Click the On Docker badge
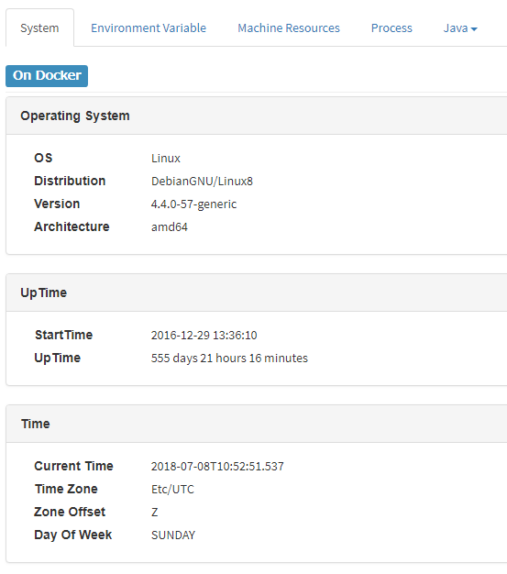 [x=47, y=76]
